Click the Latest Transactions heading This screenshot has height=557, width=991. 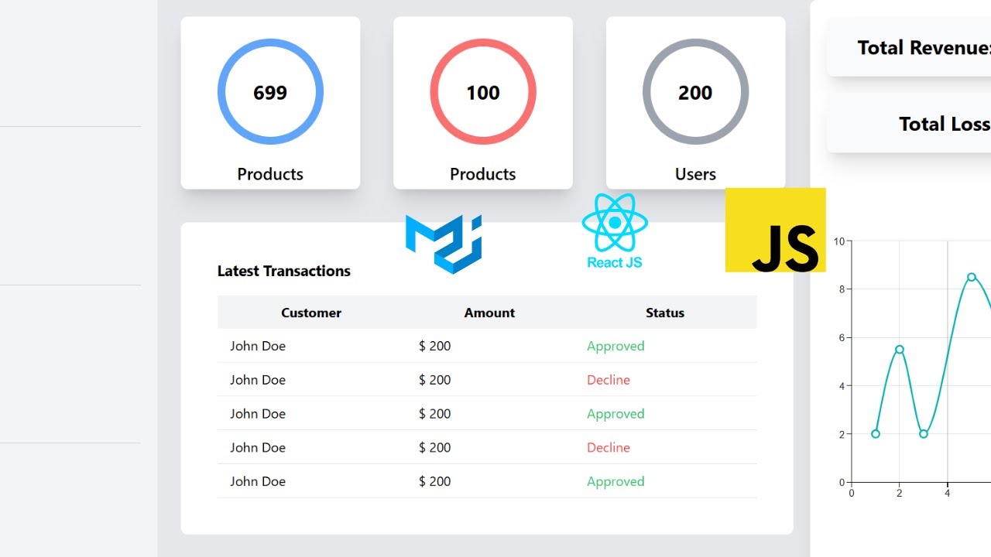point(284,271)
